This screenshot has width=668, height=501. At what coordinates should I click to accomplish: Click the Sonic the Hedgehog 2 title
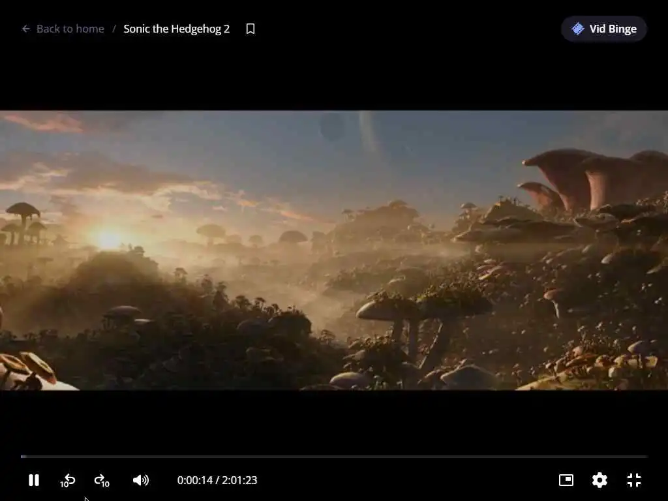click(x=176, y=29)
